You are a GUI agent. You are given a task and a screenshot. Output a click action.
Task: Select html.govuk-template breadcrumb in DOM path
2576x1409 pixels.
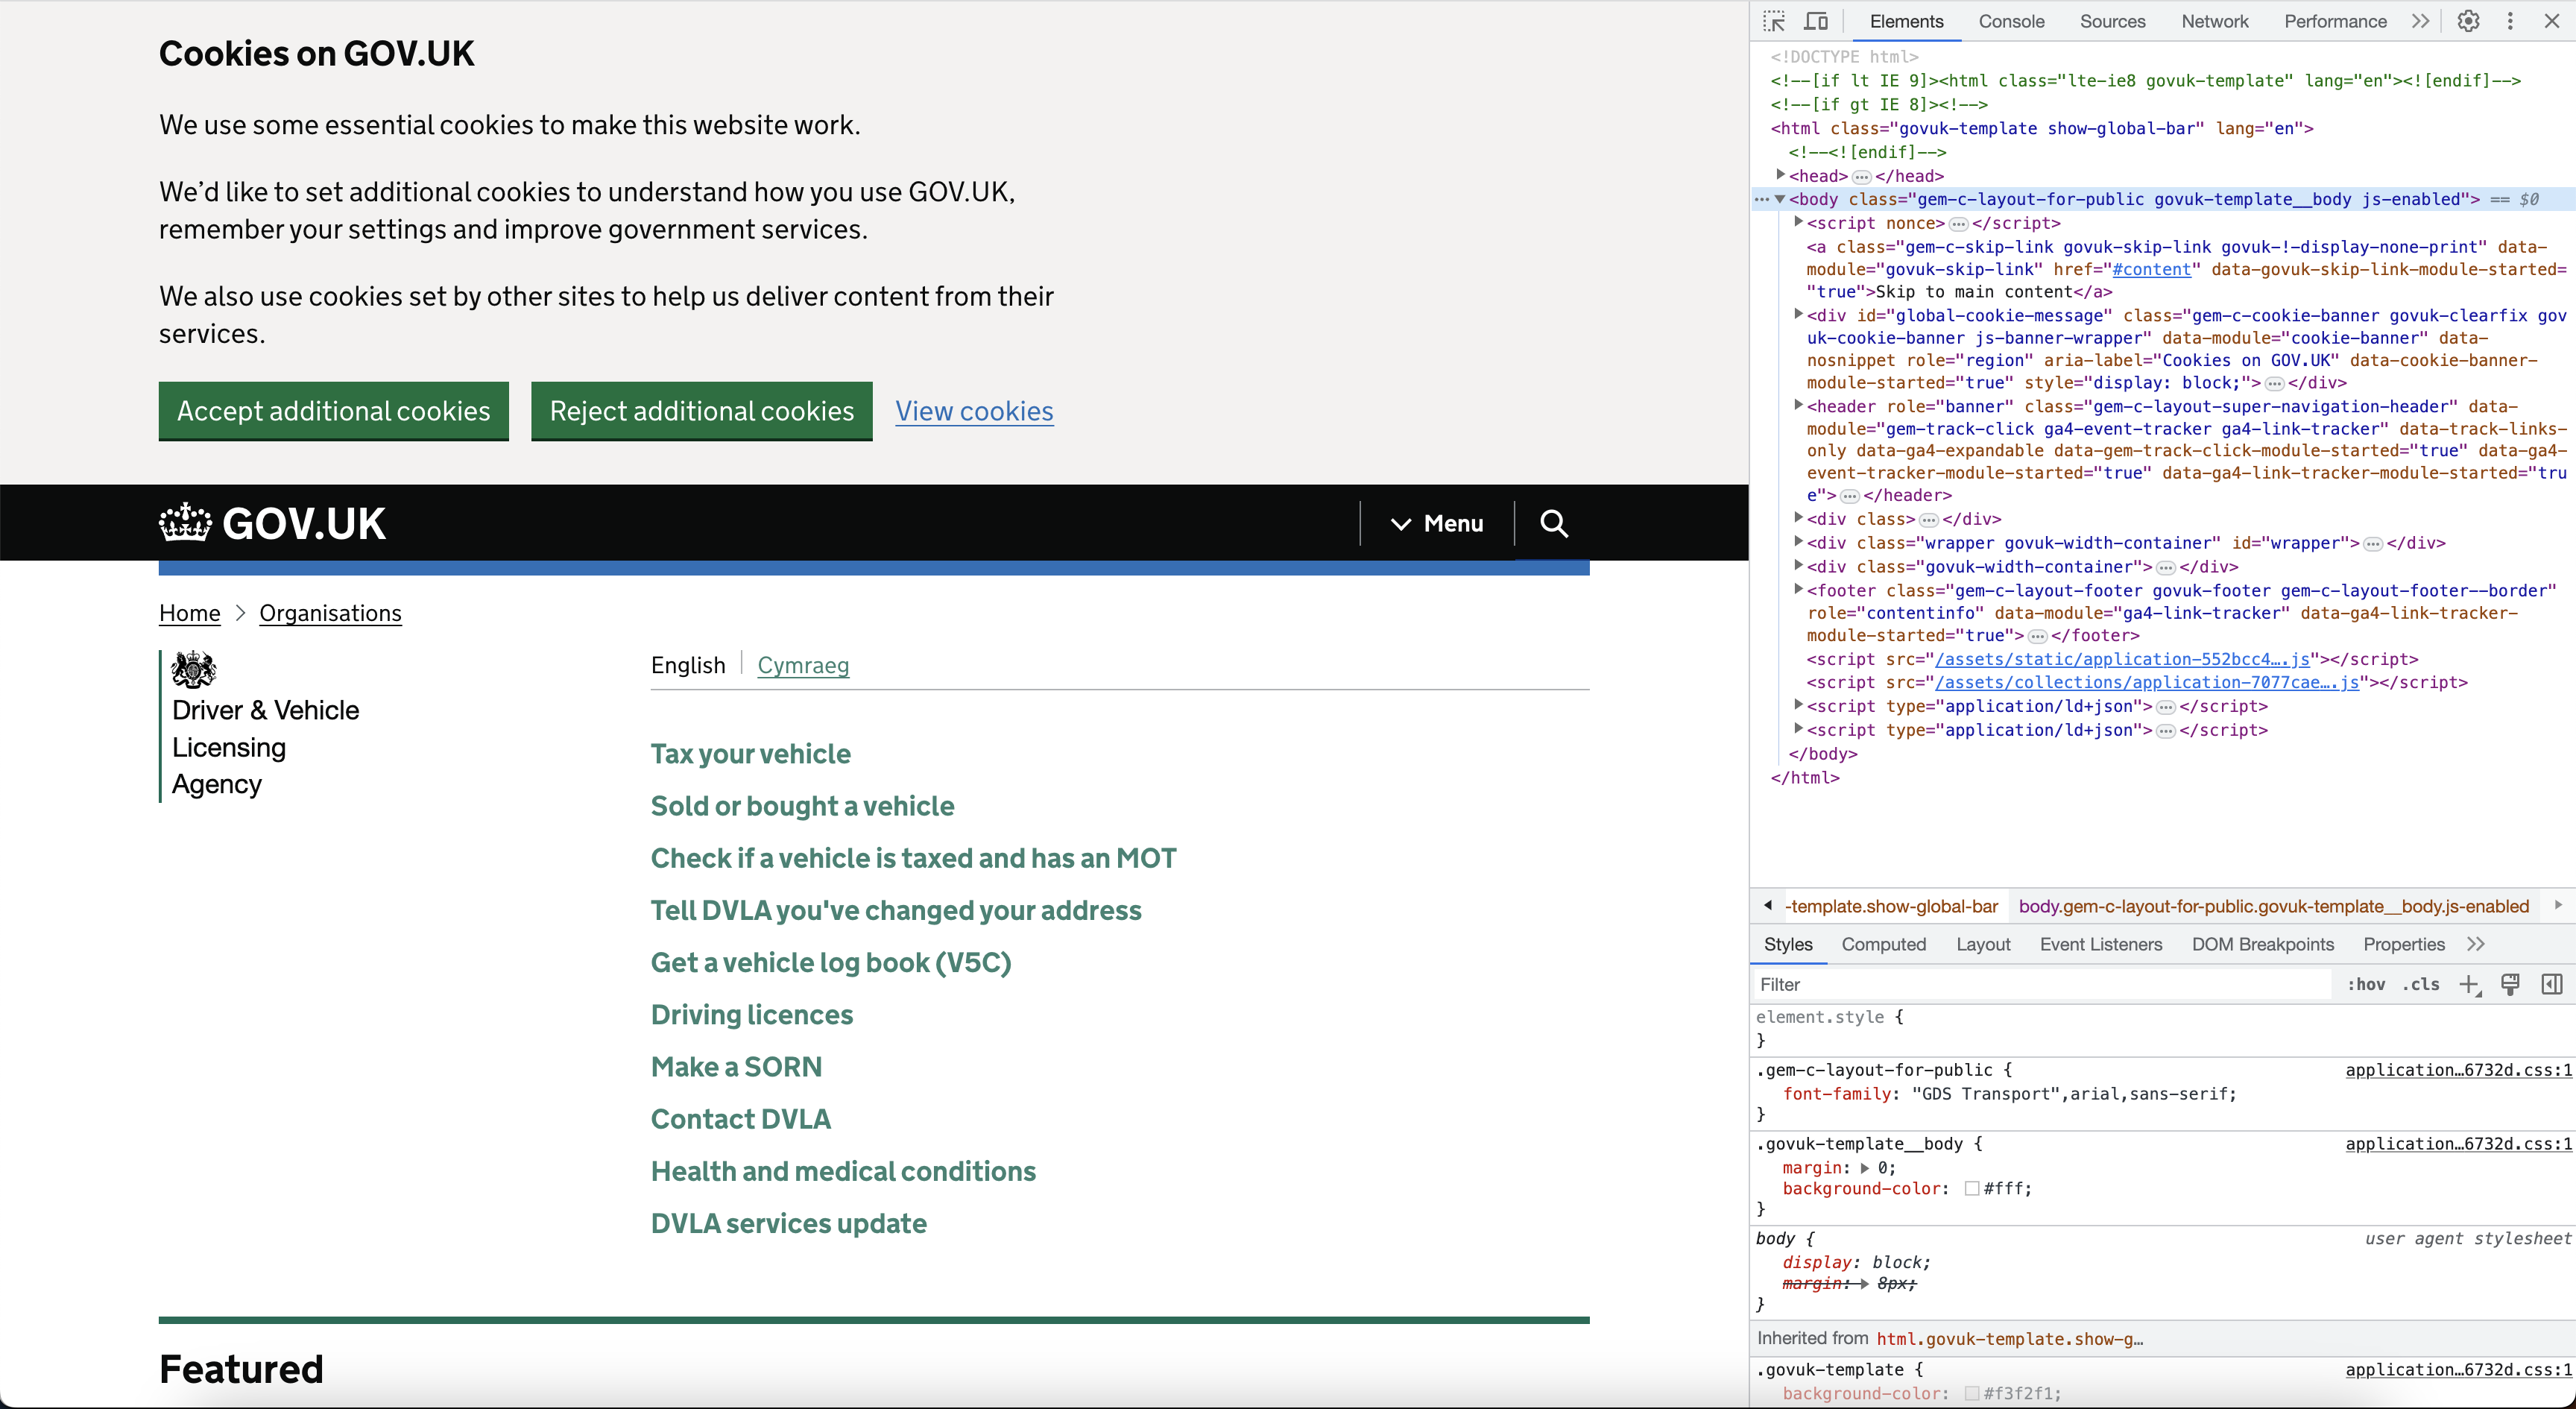pyautogui.click(x=1891, y=906)
